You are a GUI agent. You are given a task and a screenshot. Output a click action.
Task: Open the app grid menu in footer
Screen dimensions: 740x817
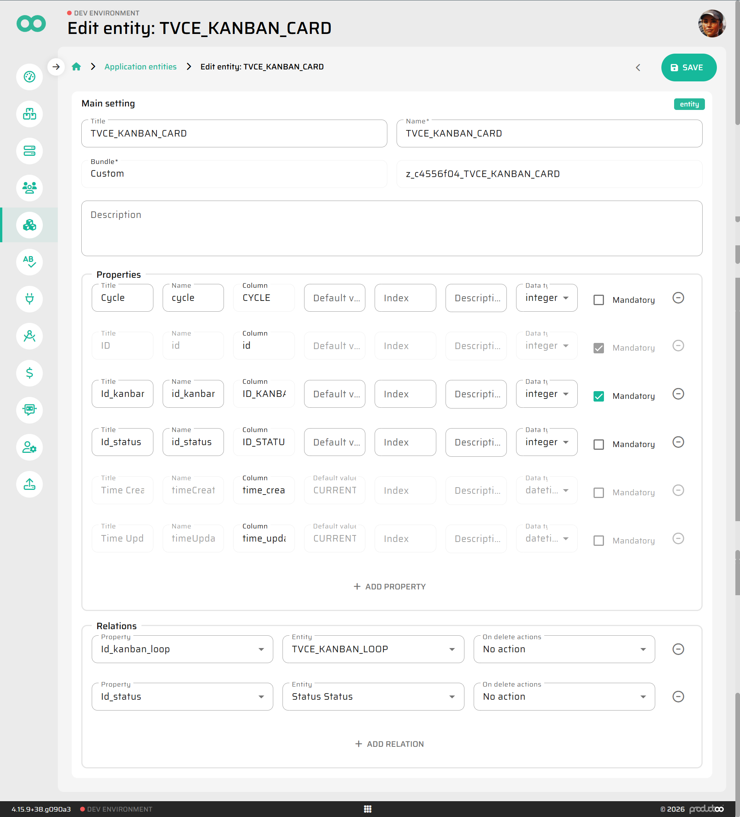point(367,809)
